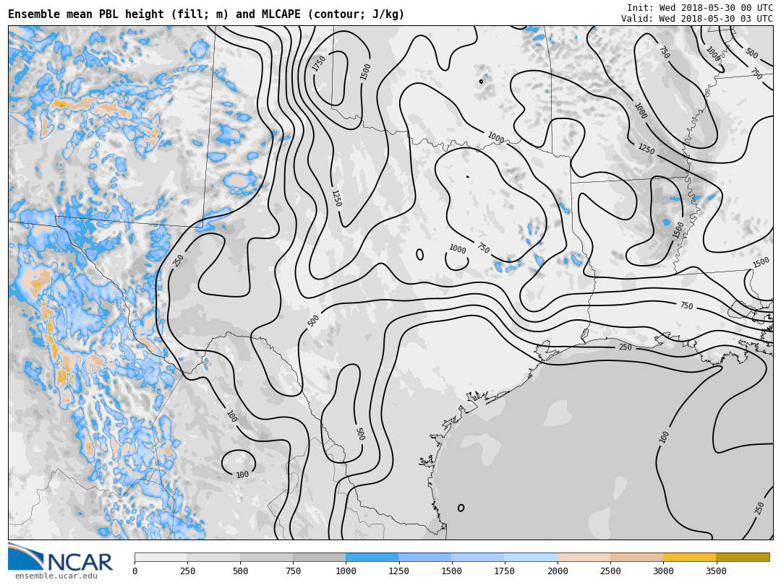The height and width of the screenshot is (585, 781).
Task: Pick the 1000–1250 blue colorbar segment
Action: pyautogui.click(x=372, y=557)
